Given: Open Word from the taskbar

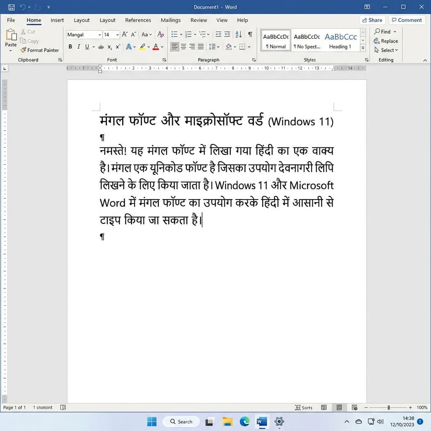Looking at the screenshot, I should (262, 421).
